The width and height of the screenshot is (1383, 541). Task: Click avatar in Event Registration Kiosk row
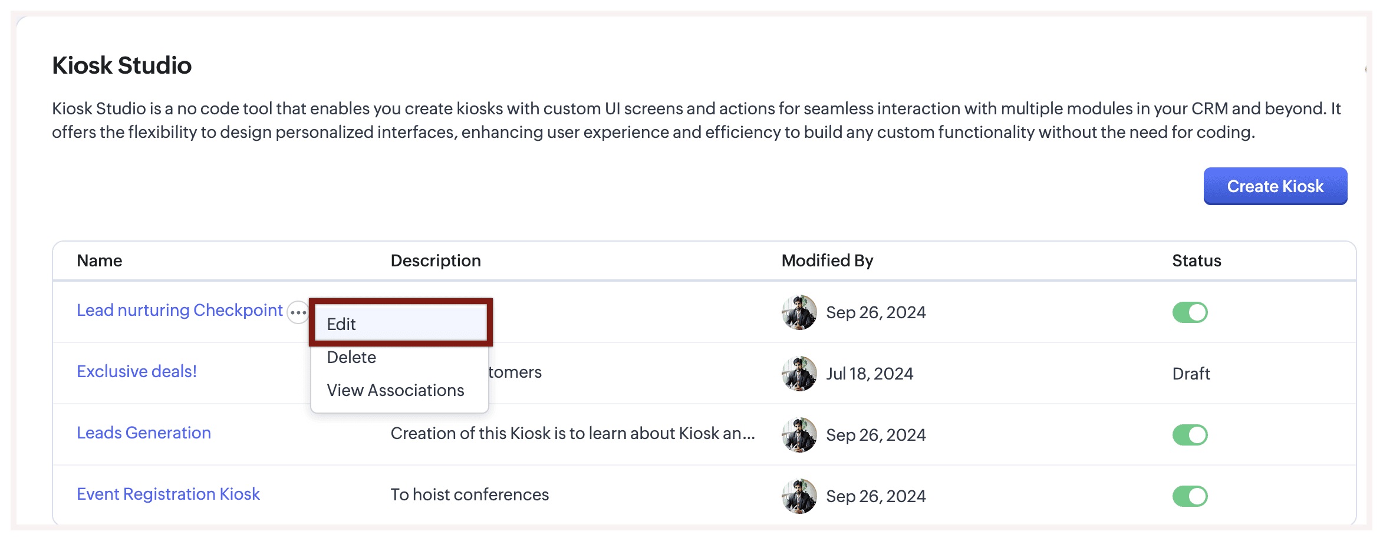point(799,496)
